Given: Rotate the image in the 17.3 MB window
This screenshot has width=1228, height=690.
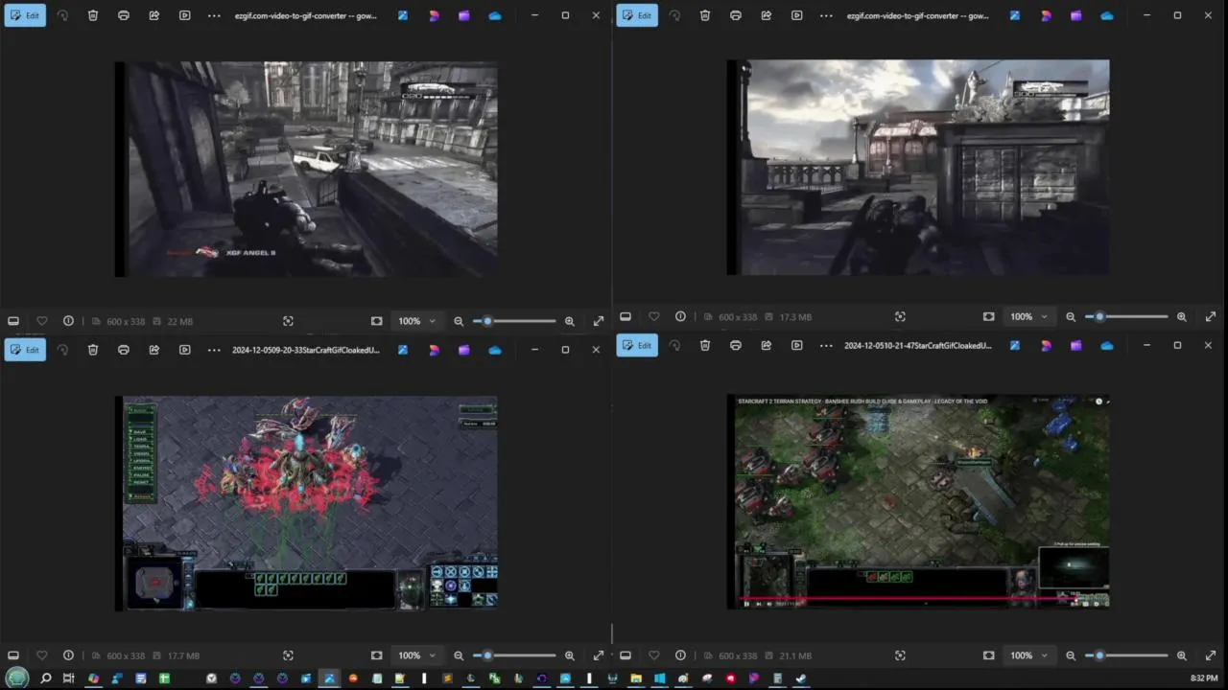Looking at the screenshot, I should coord(674,15).
